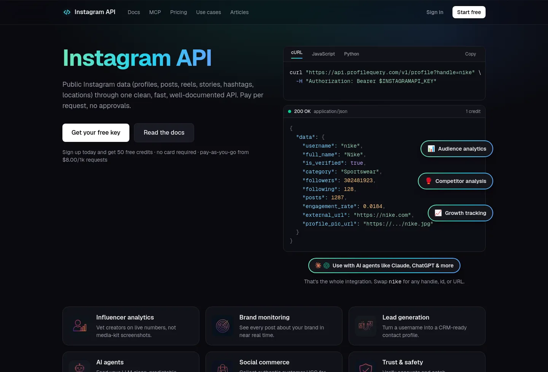Switch to the JavaScript code tab
The width and height of the screenshot is (548, 372).
point(323,54)
